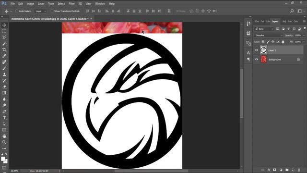
Task: Switch to the Adjustments tab
Action: (x=284, y=21)
